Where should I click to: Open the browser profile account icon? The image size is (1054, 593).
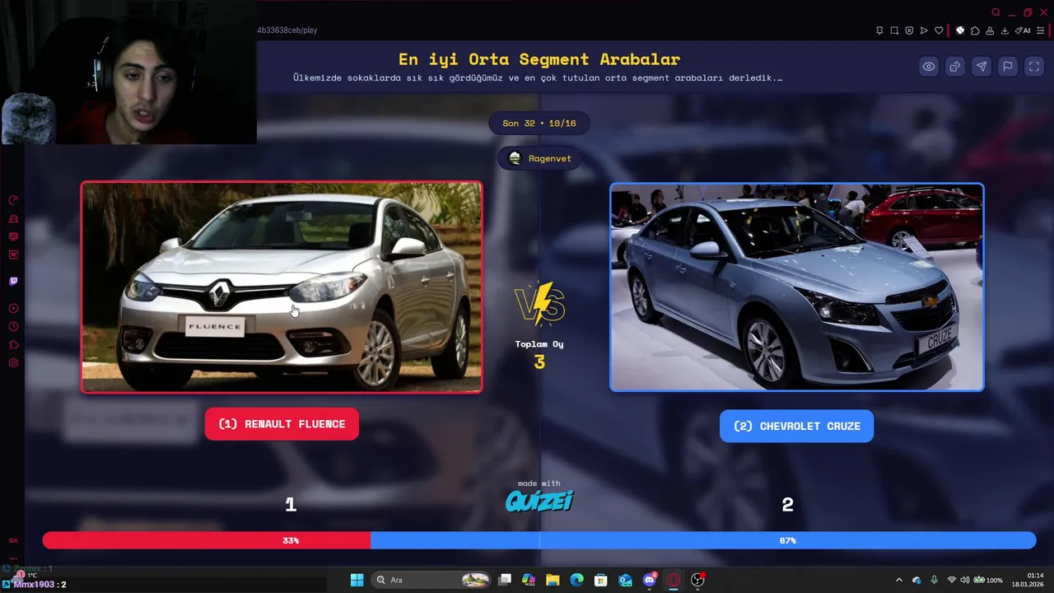(x=990, y=30)
